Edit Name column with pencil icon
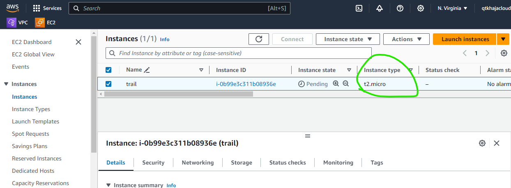The width and height of the screenshot is (511, 188). coord(147,70)
